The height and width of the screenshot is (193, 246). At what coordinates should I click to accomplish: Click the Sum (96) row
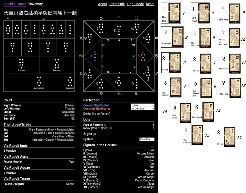point(39,119)
